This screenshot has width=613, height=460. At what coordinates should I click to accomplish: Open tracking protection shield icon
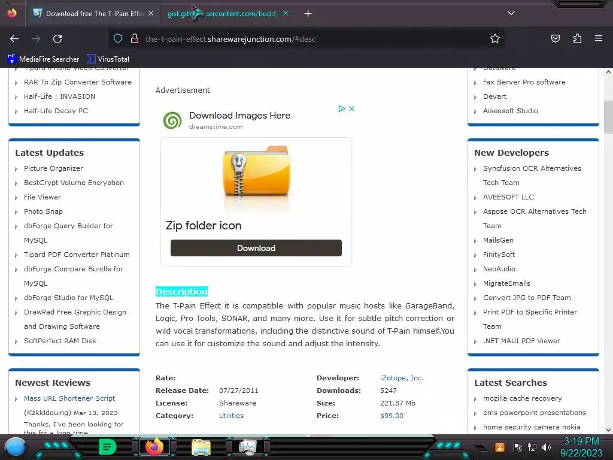tap(118, 39)
